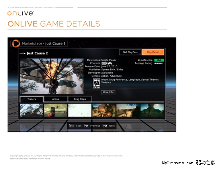Click the ESRB Mature rating icon

pyautogui.click(x=96, y=83)
